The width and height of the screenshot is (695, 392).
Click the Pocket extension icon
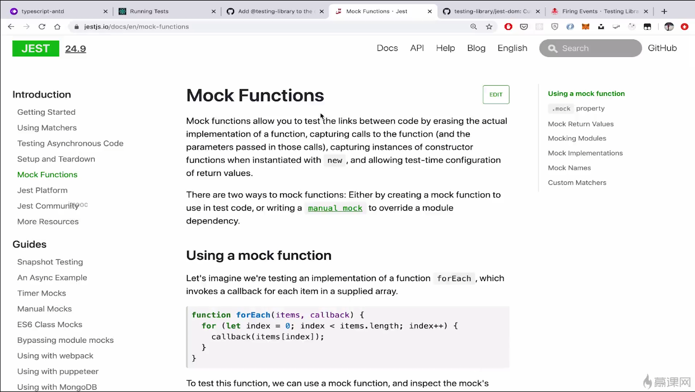tap(524, 26)
